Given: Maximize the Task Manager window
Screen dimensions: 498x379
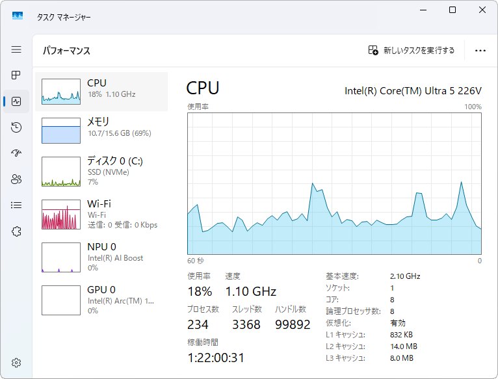Looking at the screenshot, I should tap(452, 10).
